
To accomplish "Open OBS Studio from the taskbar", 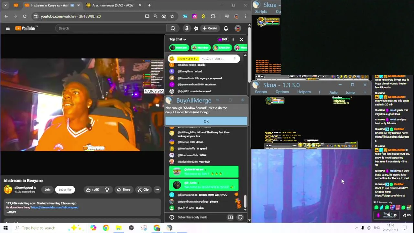I will [131, 228].
